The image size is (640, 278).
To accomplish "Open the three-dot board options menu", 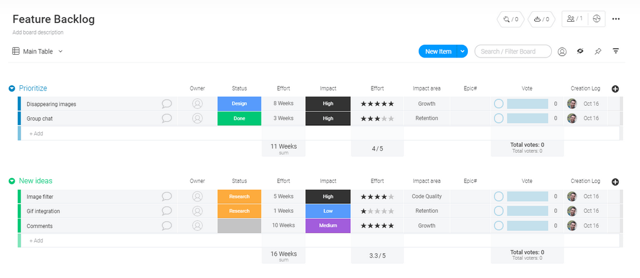I will click(616, 19).
